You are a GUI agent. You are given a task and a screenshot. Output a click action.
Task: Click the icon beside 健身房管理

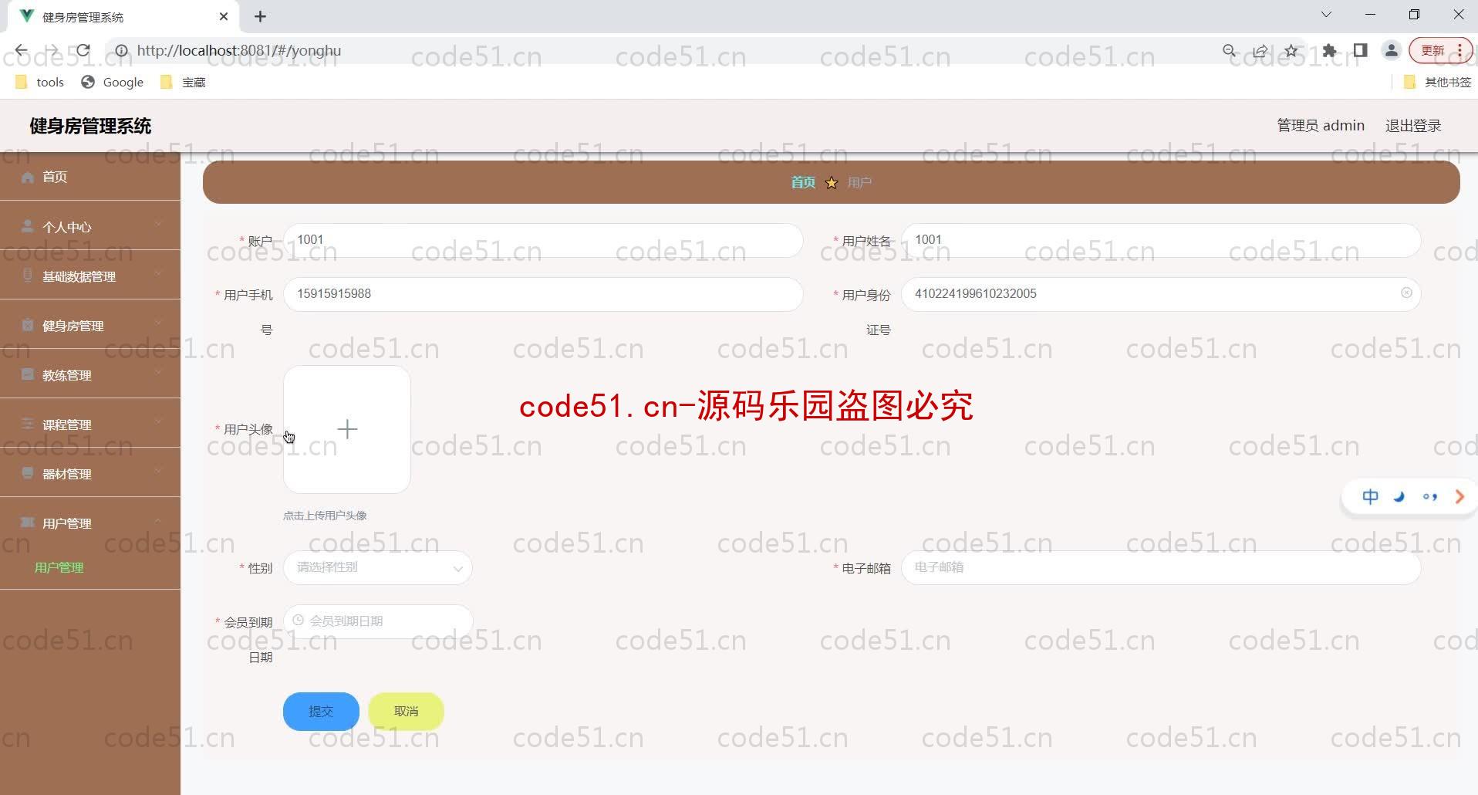point(28,325)
